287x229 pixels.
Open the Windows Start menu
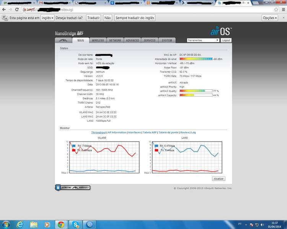coord(6,224)
